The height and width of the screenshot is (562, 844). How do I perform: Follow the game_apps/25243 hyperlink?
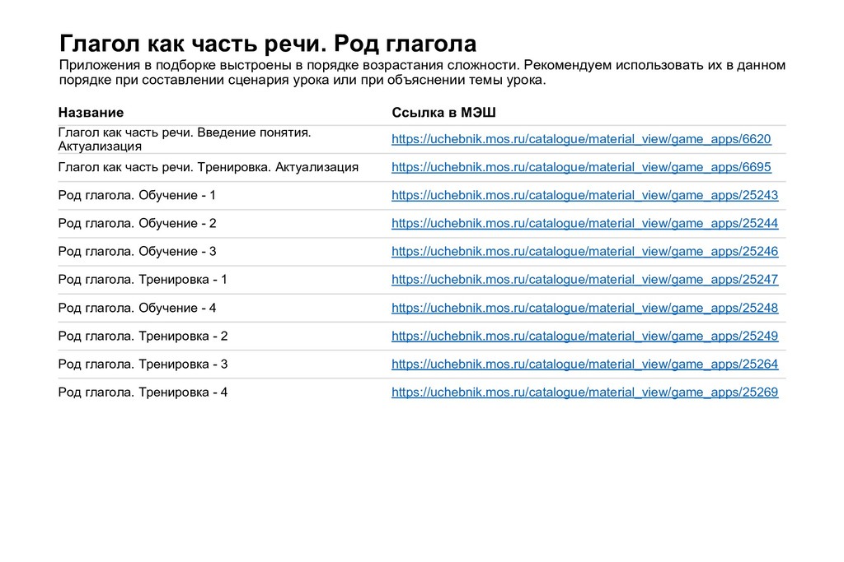[584, 195]
